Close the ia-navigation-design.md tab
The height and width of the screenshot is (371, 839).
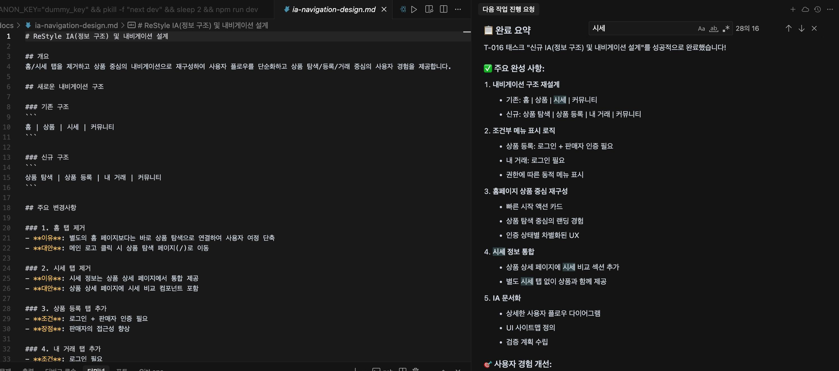[384, 10]
